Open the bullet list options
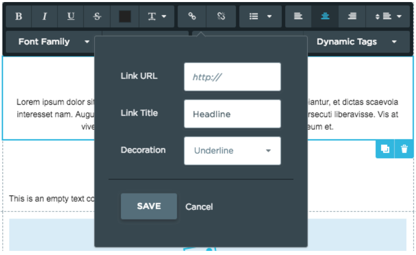 (x=260, y=16)
